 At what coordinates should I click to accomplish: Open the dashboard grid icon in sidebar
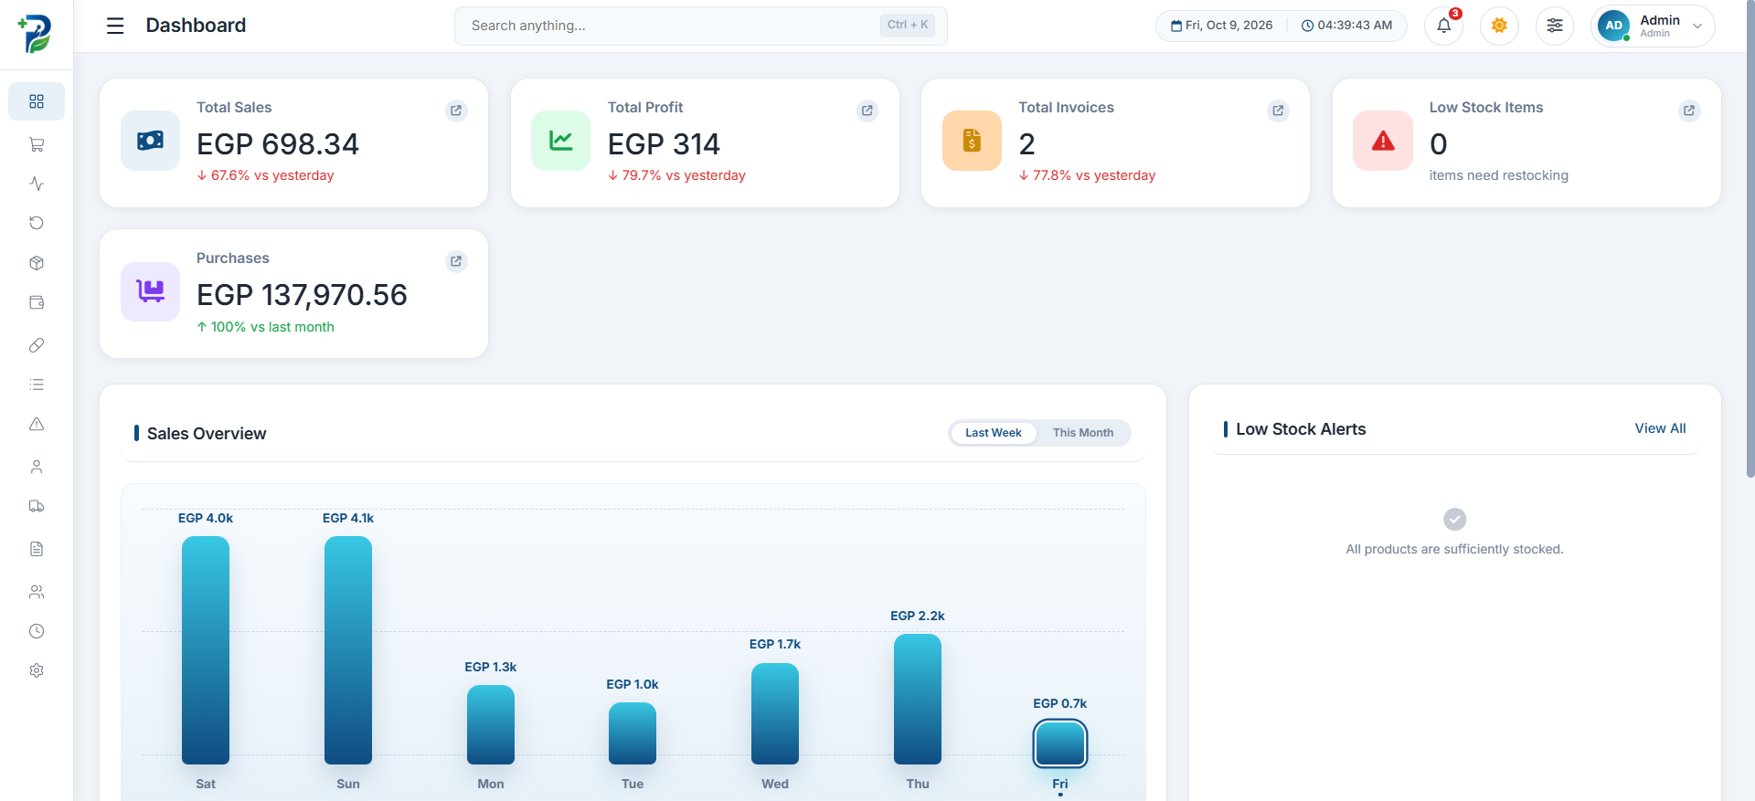37,101
